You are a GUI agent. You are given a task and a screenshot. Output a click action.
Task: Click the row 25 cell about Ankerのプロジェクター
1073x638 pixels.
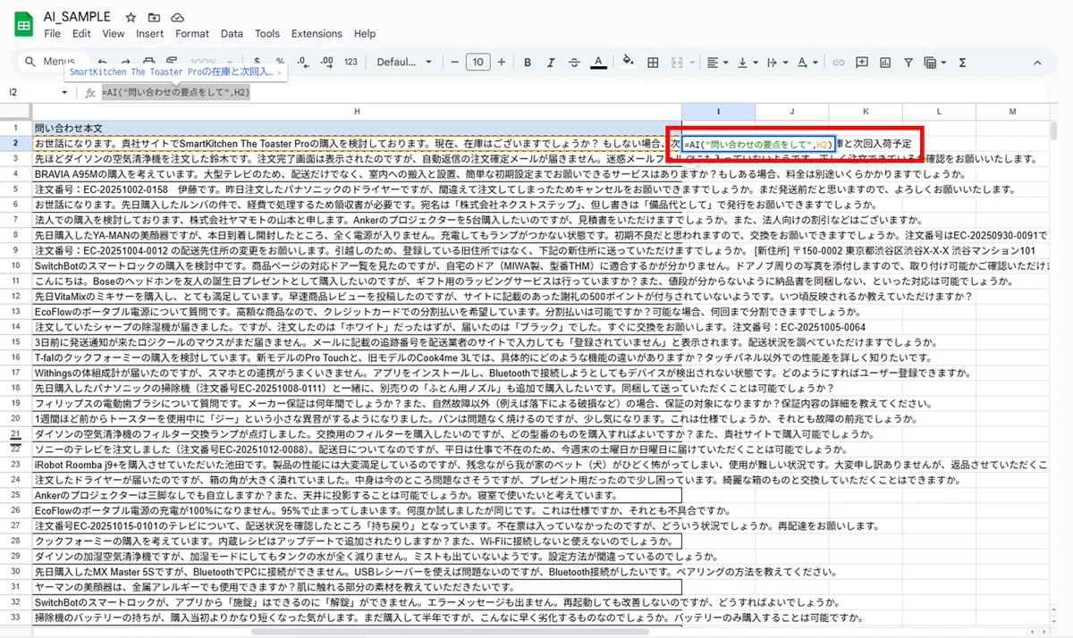tap(357, 494)
